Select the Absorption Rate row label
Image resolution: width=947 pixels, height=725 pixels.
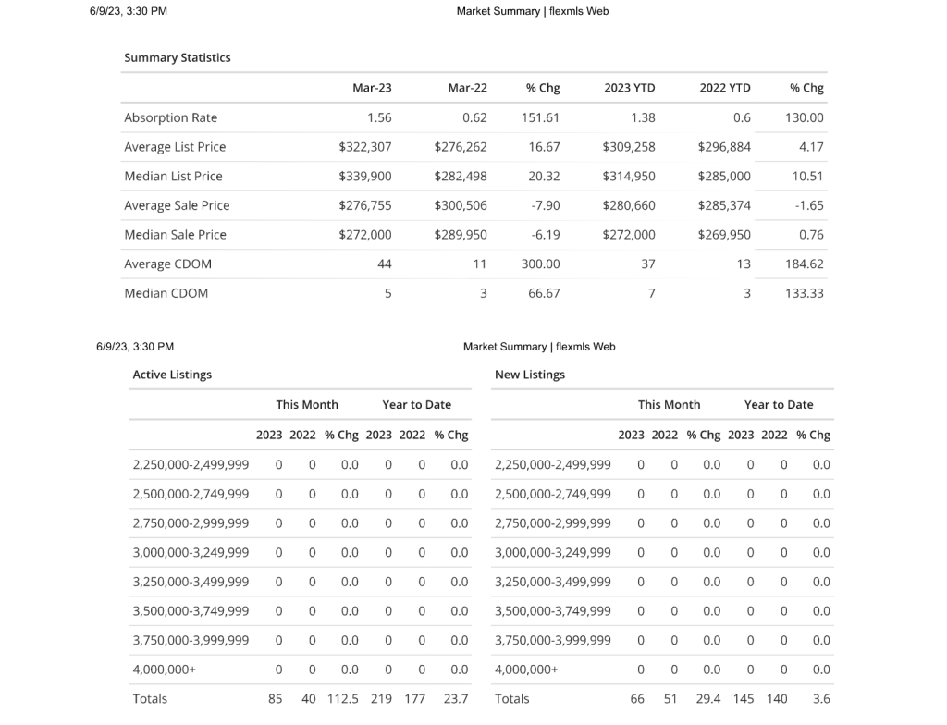[x=171, y=117]
